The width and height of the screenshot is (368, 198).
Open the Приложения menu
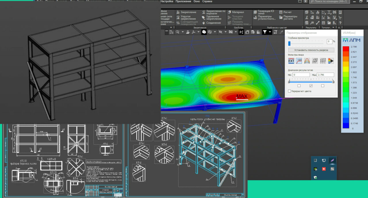[183, 1]
